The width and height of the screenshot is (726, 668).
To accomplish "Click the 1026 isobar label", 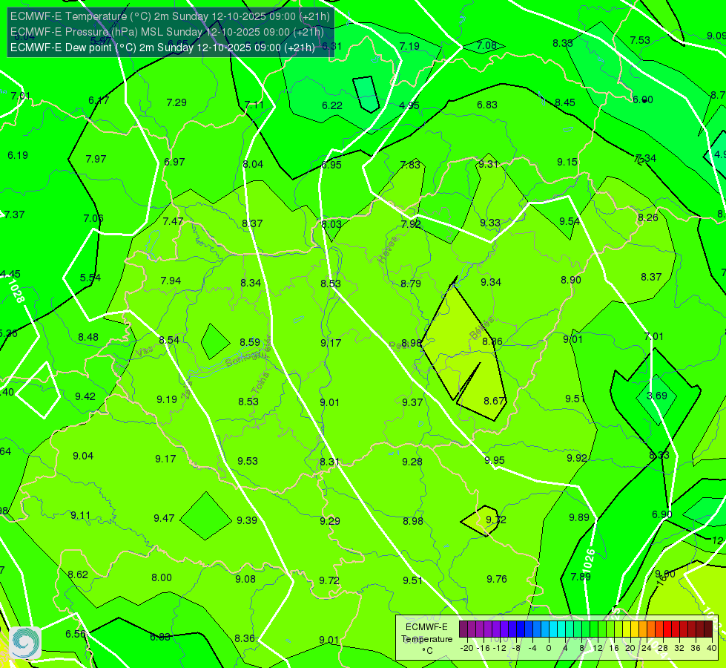I will (589, 560).
